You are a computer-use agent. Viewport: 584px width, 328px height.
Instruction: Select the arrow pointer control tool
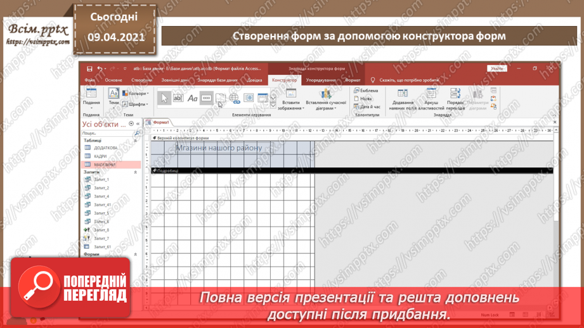164,98
